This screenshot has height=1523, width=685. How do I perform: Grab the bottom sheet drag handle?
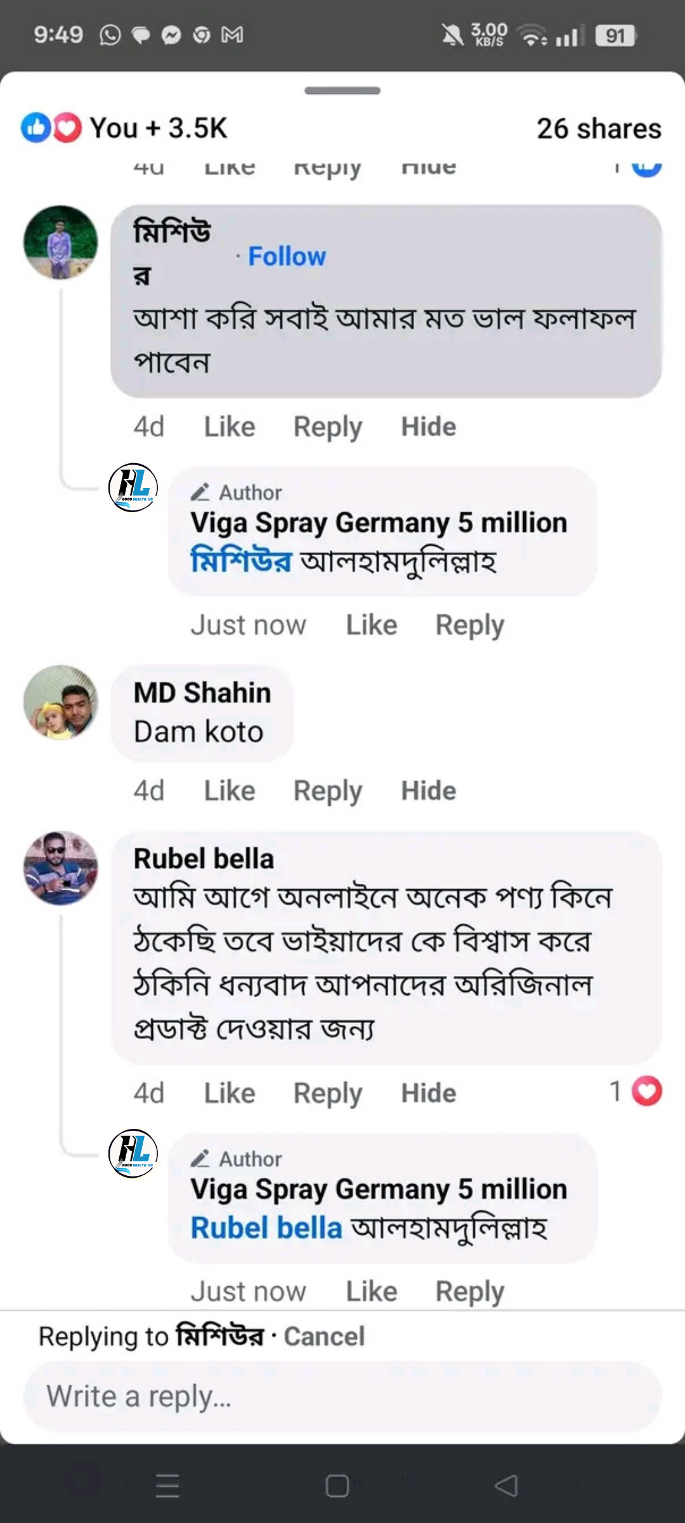342,91
